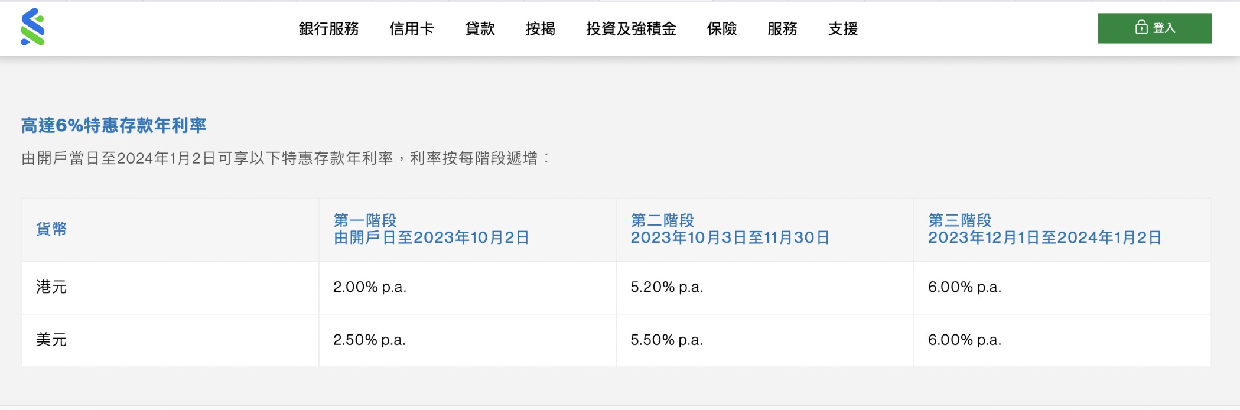Select the 美元 row label
Screen dimensions: 1240x410
tap(51, 340)
